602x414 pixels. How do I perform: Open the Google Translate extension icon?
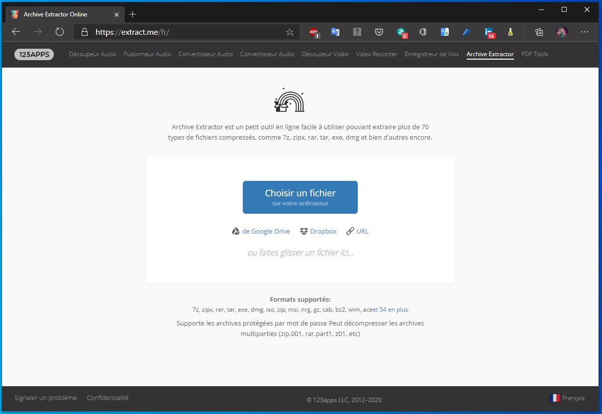pyautogui.click(x=335, y=32)
